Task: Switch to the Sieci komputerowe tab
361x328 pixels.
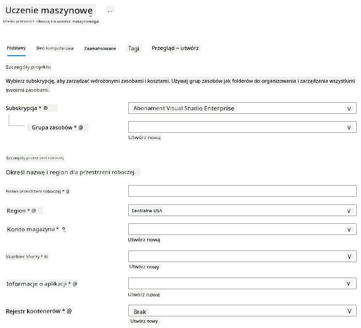Action: coord(55,48)
